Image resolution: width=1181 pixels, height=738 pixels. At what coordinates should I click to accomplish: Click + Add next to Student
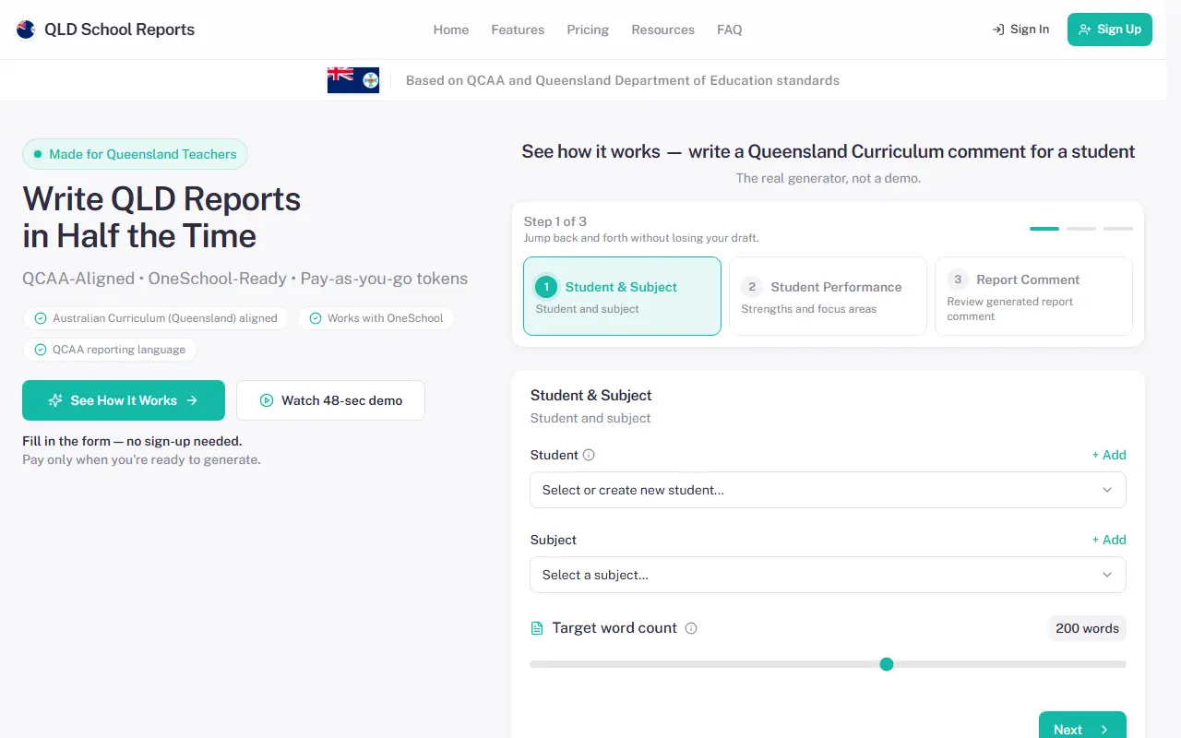click(1109, 455)
